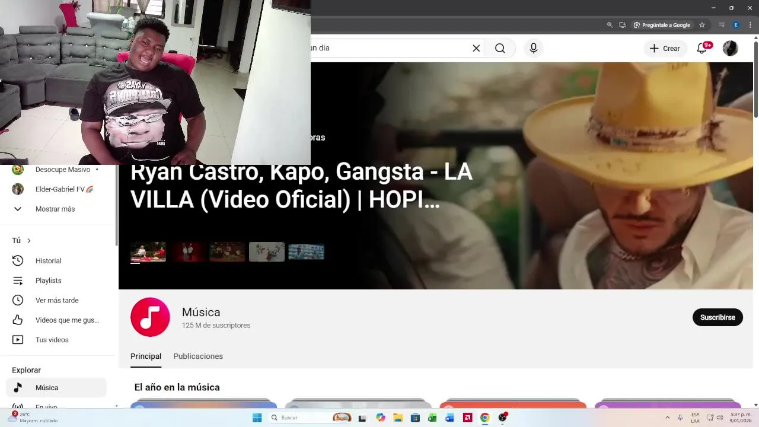Image resolution: width=759 pixels, height=427 pixels.
Task: Bookmark this page with star icon
Action: click(702, 25)
